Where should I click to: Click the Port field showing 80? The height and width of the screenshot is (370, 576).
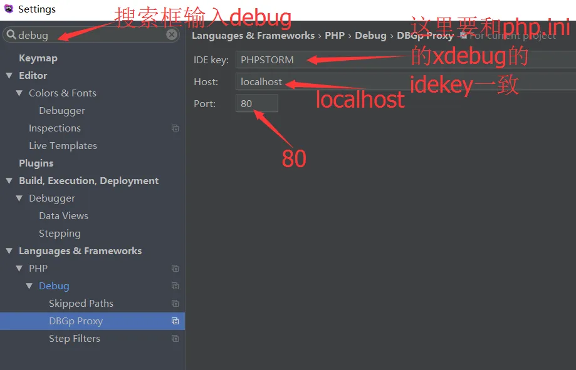click(x=257, y=103)
